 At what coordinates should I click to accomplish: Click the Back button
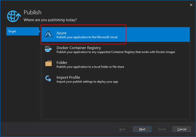tap(122, 129)
